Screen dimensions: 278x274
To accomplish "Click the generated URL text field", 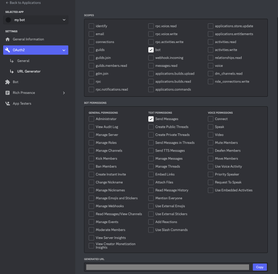I will click(x=167, y=267).
